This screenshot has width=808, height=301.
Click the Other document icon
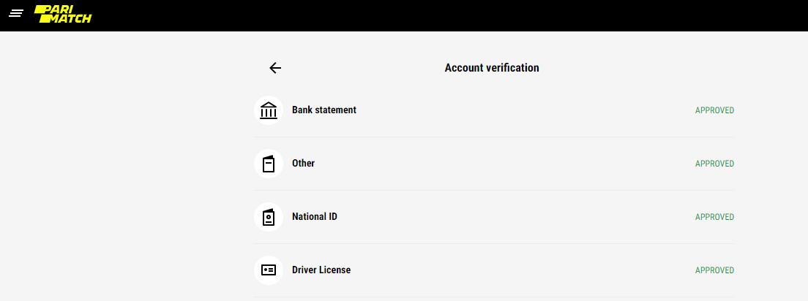click(269, 164)
